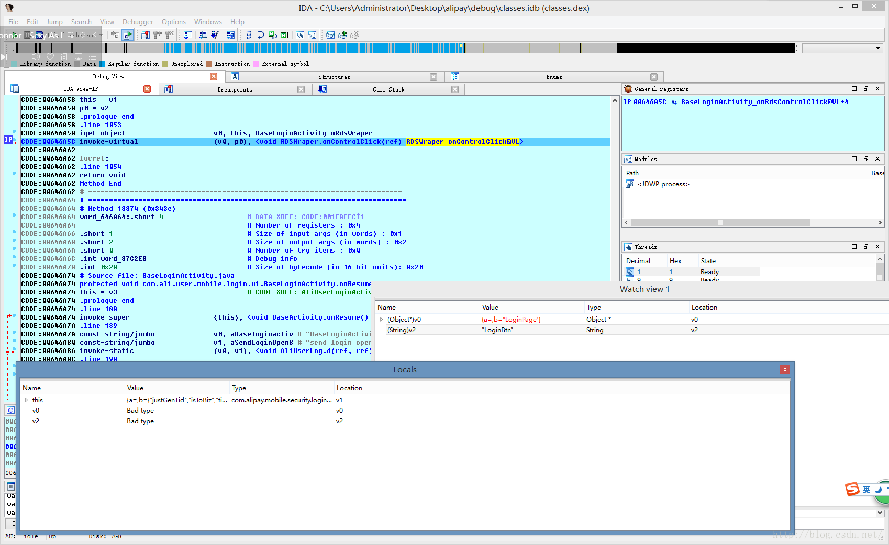Click the delete watch icon with cross
Image resolution: width=889 pixels, height=545 pixels.
coord(354,35)
